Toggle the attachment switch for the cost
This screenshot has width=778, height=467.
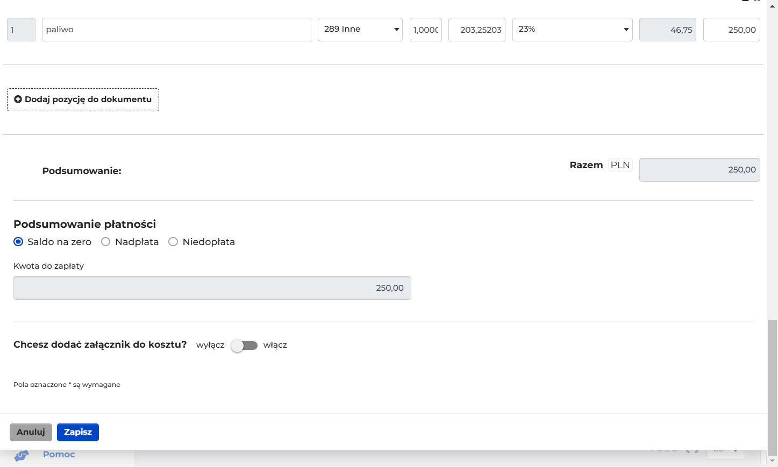coord(244,346)
